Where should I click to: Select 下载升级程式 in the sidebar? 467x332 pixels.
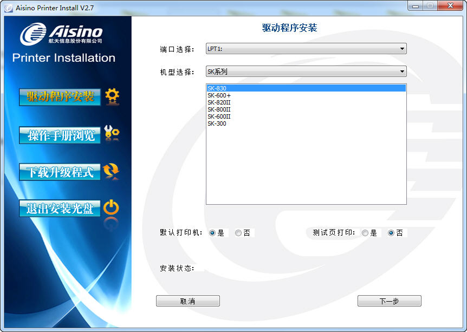click(60, 172)
